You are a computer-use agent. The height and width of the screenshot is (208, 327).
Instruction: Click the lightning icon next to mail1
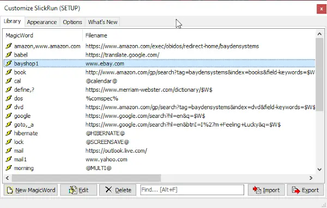[x=9, y=159]
